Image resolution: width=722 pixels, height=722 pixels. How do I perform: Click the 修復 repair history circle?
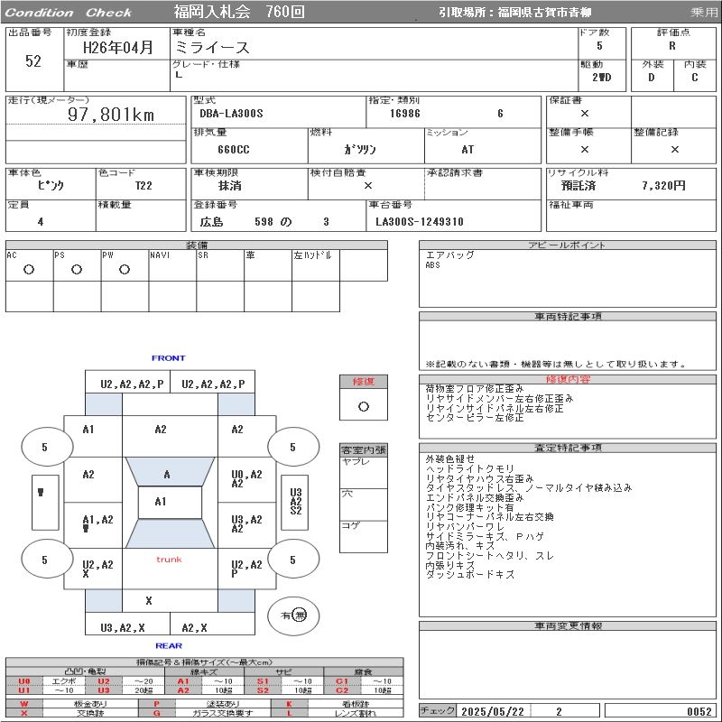click(364, 406)
